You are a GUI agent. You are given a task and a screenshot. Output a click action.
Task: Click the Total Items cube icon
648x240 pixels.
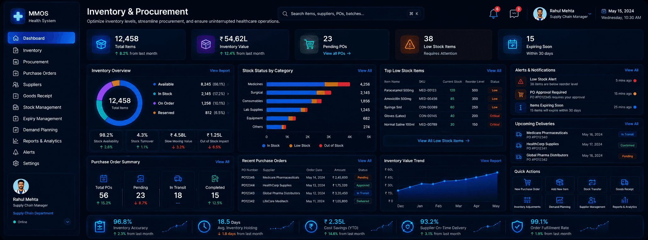coord(101,45)
